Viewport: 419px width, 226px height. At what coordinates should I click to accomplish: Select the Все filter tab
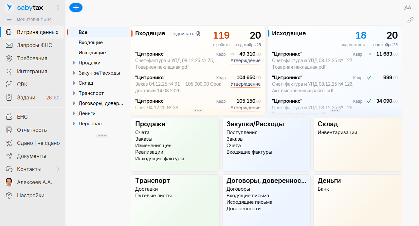[x=83, y=32]
